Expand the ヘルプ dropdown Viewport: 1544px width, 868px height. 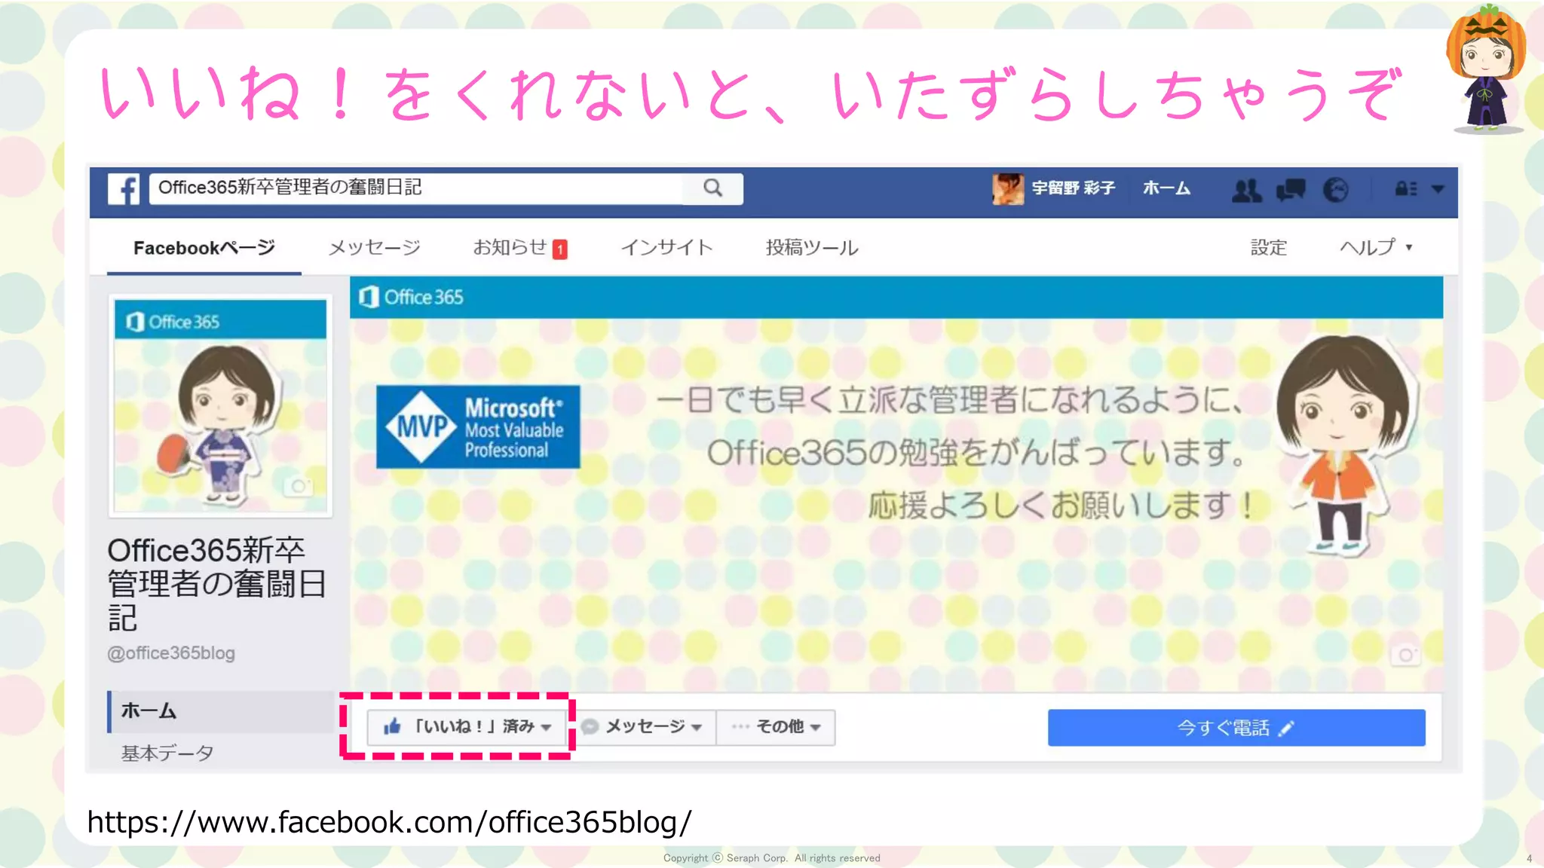[x=1376, y=248]
